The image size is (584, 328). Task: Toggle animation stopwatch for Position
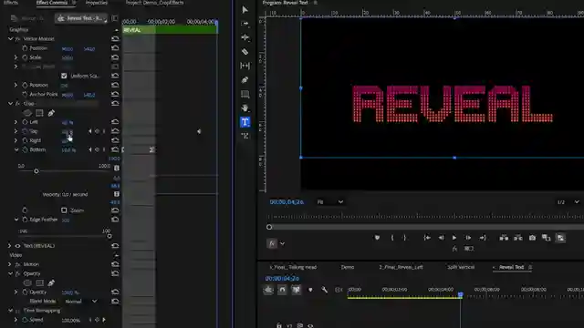(x=25, y=48)
